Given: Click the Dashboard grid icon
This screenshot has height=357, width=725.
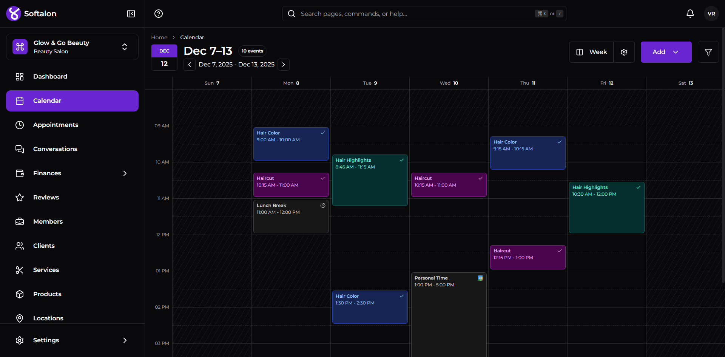Looking at the screenshot, I should 20,77.
